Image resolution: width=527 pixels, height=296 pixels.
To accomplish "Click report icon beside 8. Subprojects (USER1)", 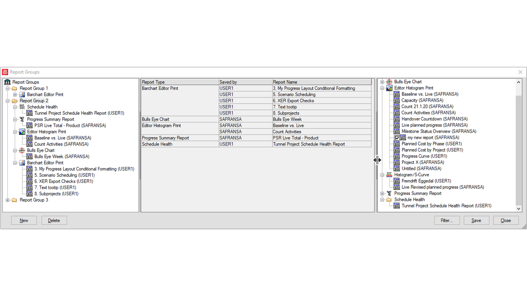I will coord(30,194).
